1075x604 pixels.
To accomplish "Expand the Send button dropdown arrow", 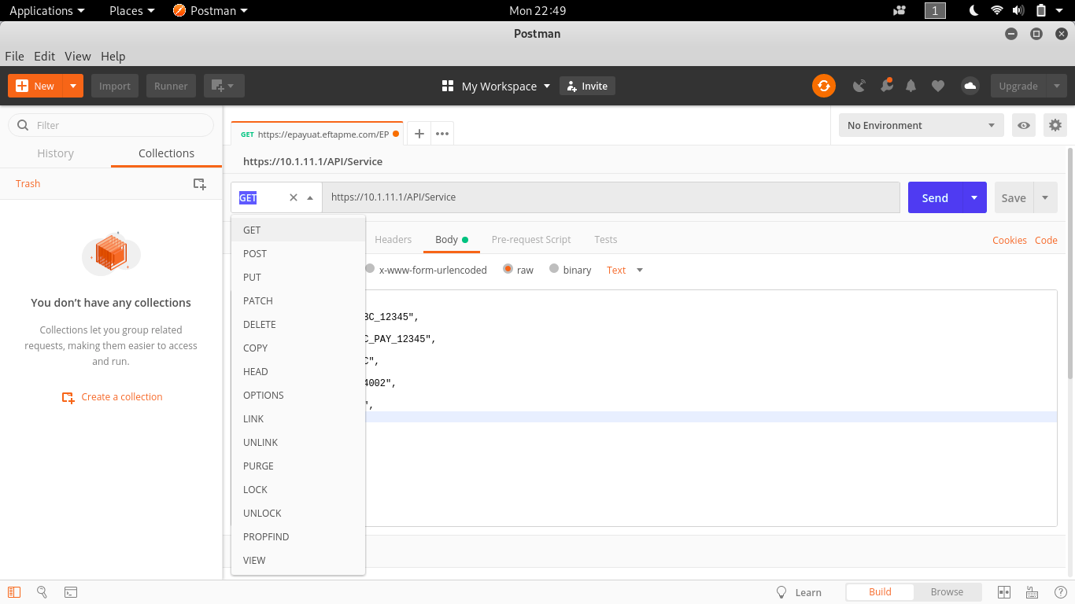I will coord(973,197).
